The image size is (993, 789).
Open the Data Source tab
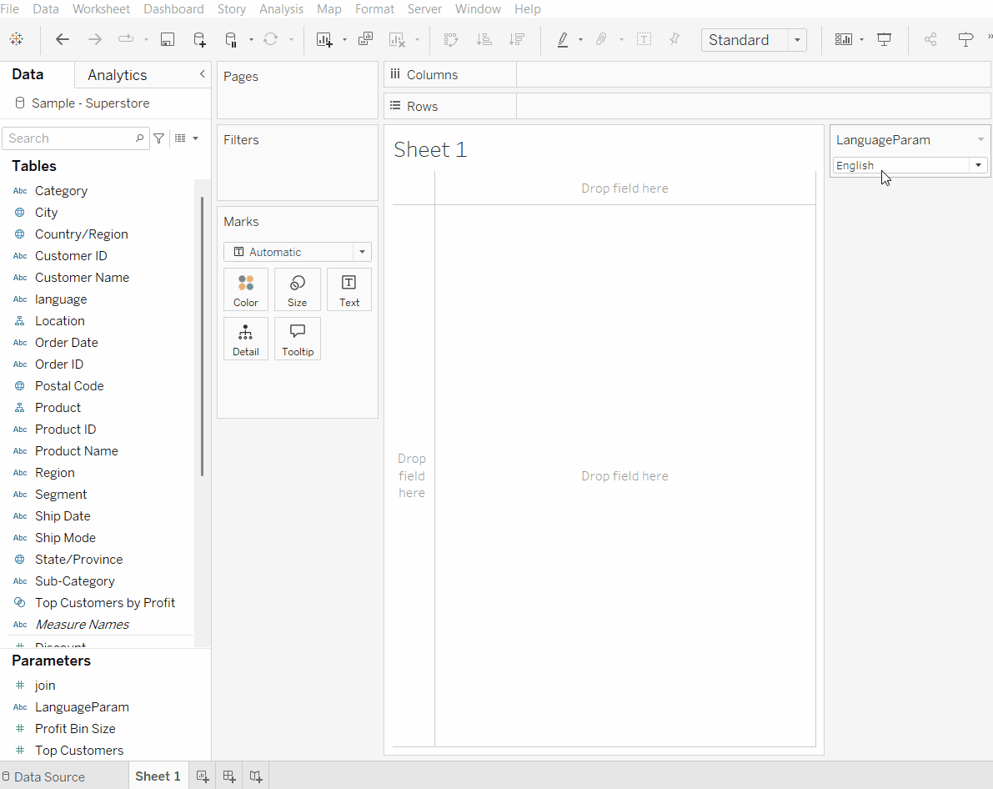click(x=49, y=776)
